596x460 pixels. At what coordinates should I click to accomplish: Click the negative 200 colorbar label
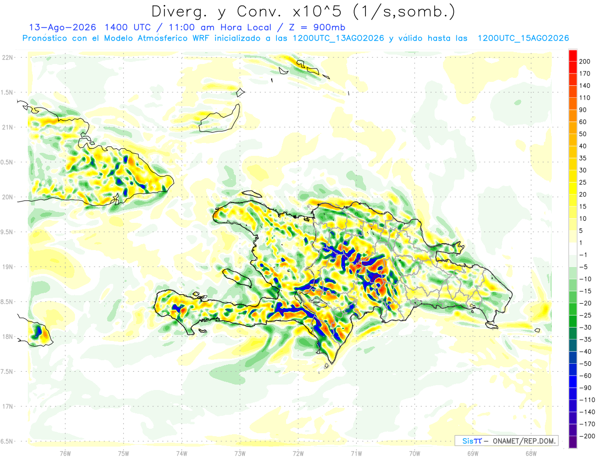pos(586,436)
